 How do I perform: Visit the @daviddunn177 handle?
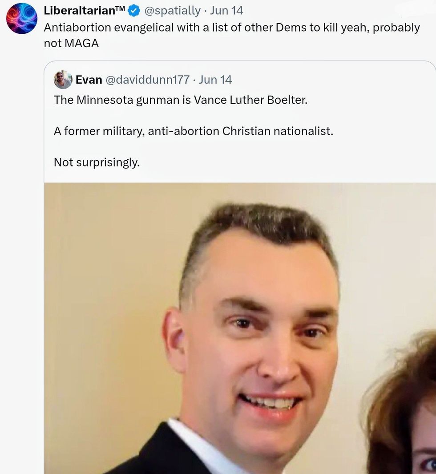coord(147,80)
